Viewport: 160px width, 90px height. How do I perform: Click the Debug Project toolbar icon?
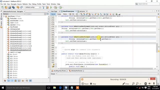[x=55, y=7]
